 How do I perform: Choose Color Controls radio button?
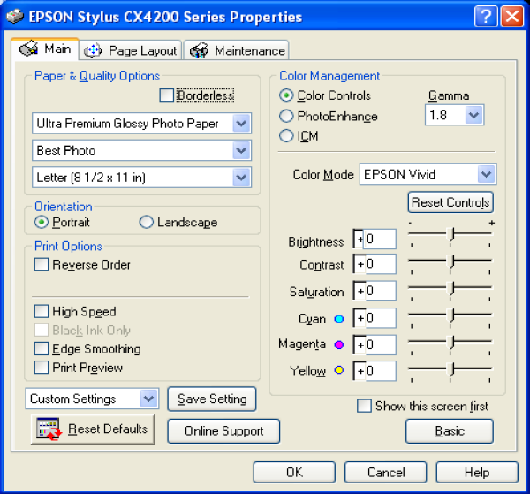(x=286, y=95)
